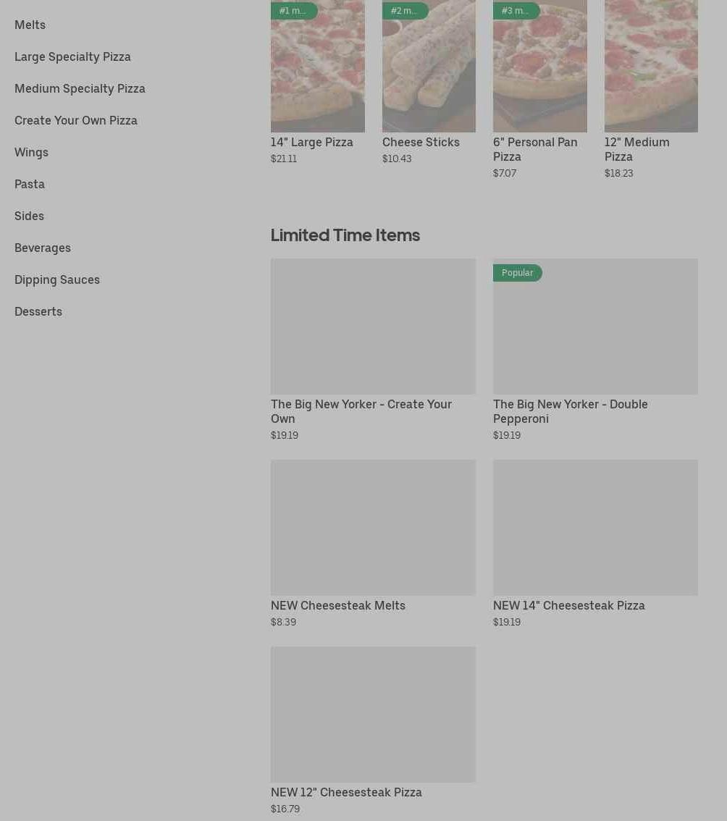Select NEW Cheesesteak Melts item

[373, 544]
